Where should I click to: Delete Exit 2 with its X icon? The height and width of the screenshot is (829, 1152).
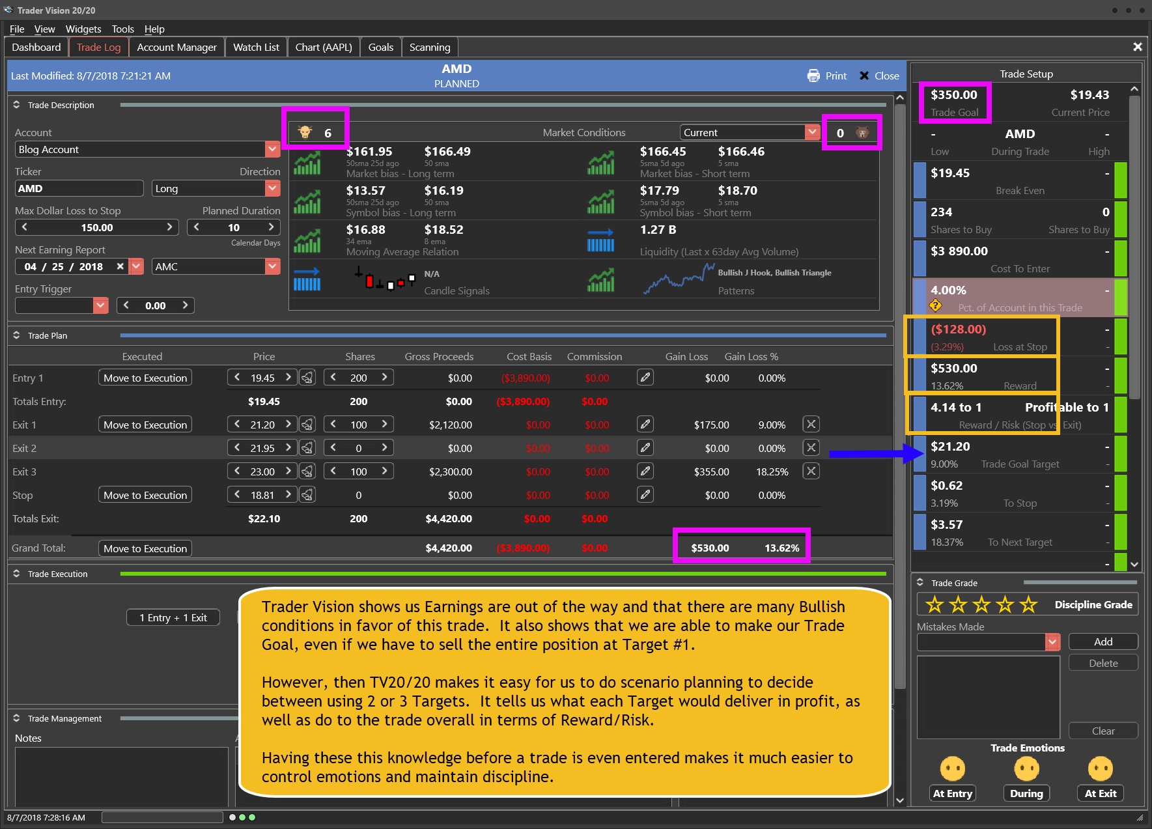811,447
